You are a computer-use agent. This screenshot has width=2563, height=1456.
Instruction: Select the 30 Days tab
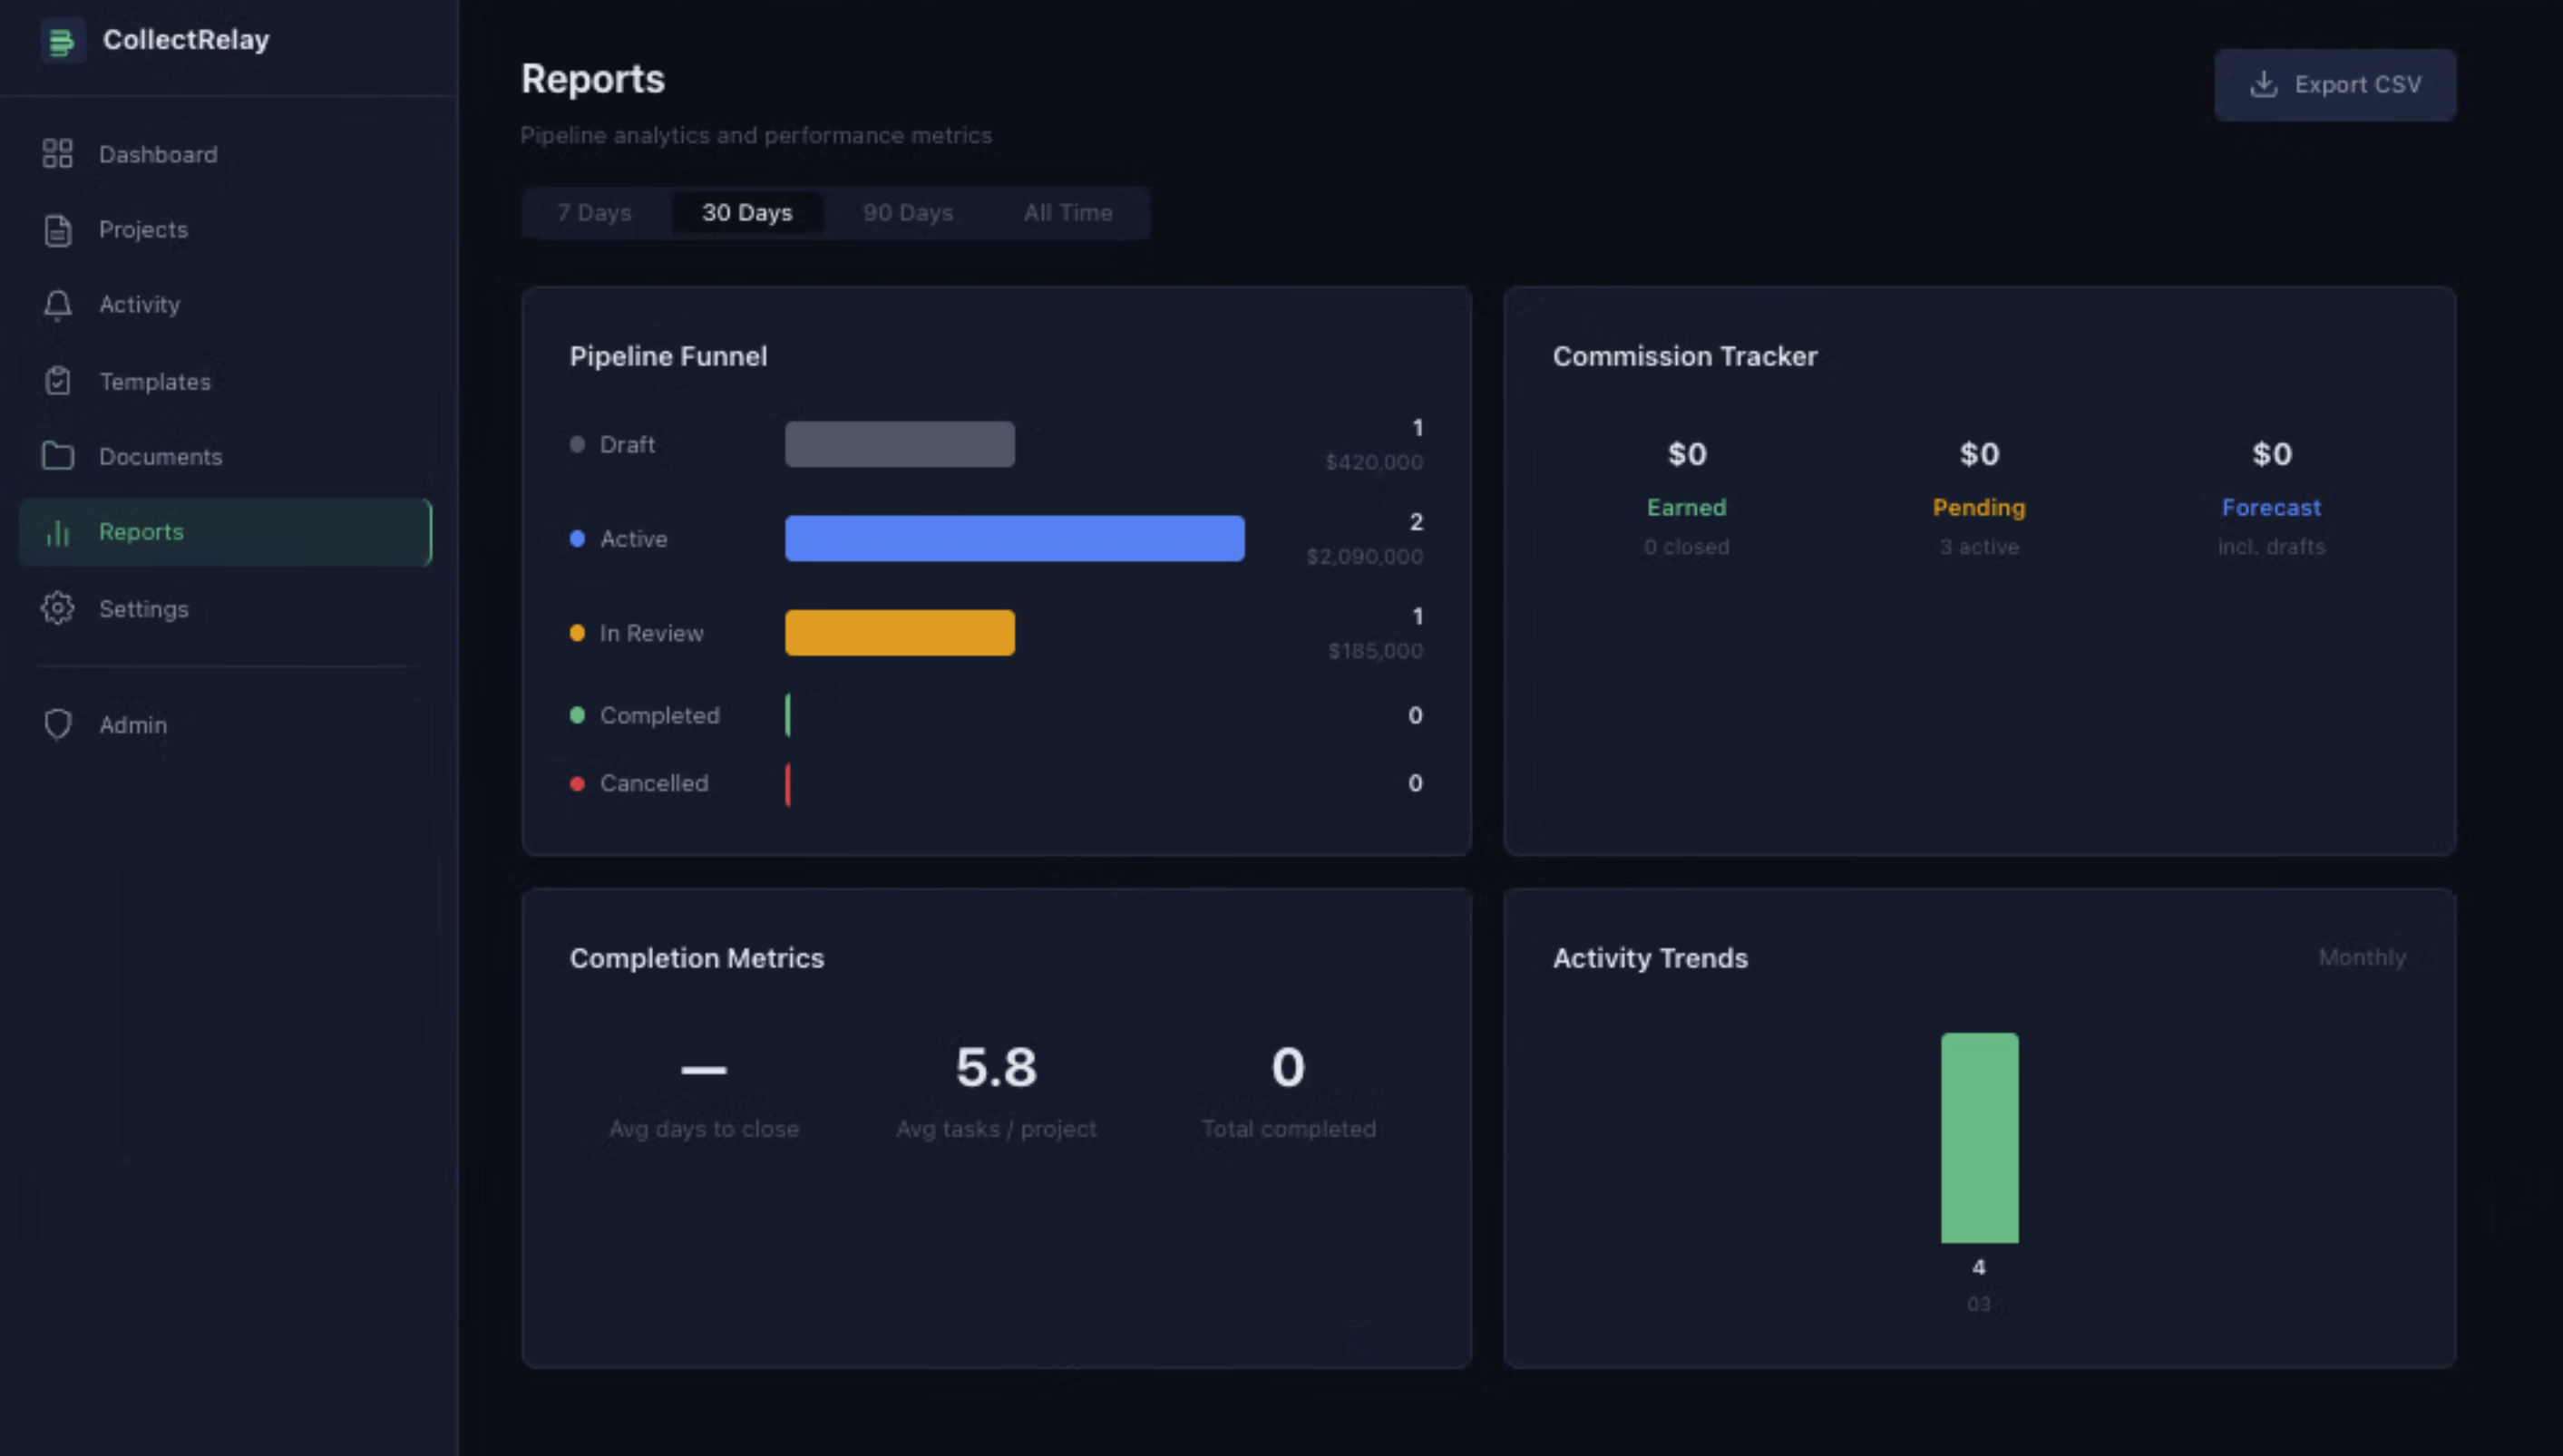click(x=747, y=212)
